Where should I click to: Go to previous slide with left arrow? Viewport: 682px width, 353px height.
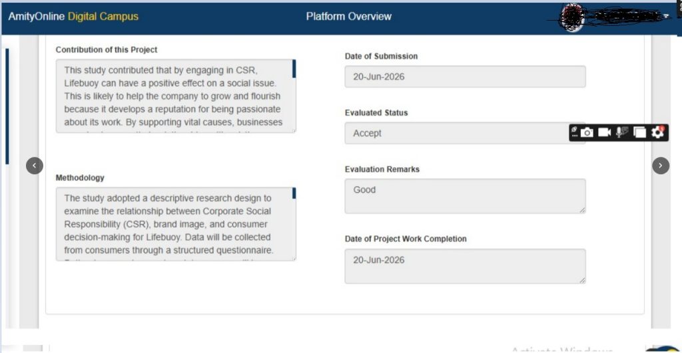pos(35,166)
